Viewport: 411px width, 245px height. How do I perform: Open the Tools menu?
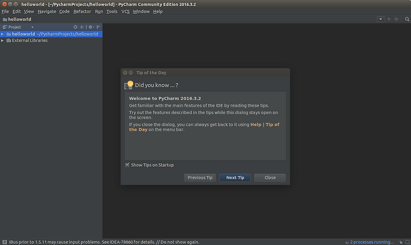tap(112, 11)
